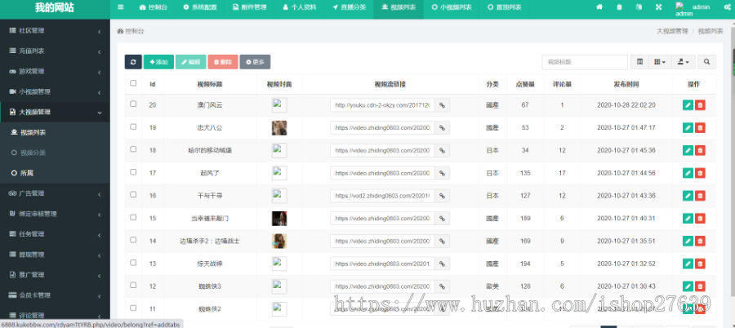Click the 更多 toolbar button
Screen dimensions: 735x328
click(255, 62)
